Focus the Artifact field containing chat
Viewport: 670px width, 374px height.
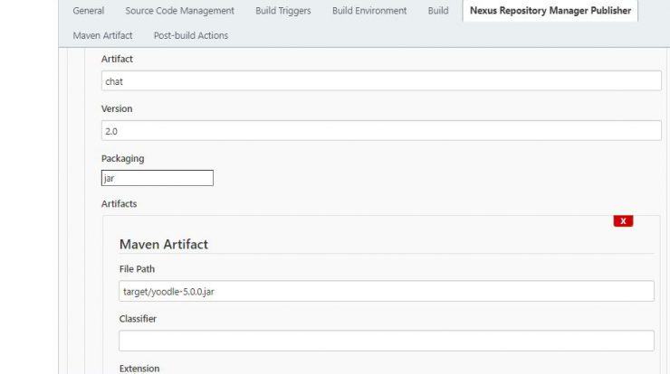tap(381, 81)
